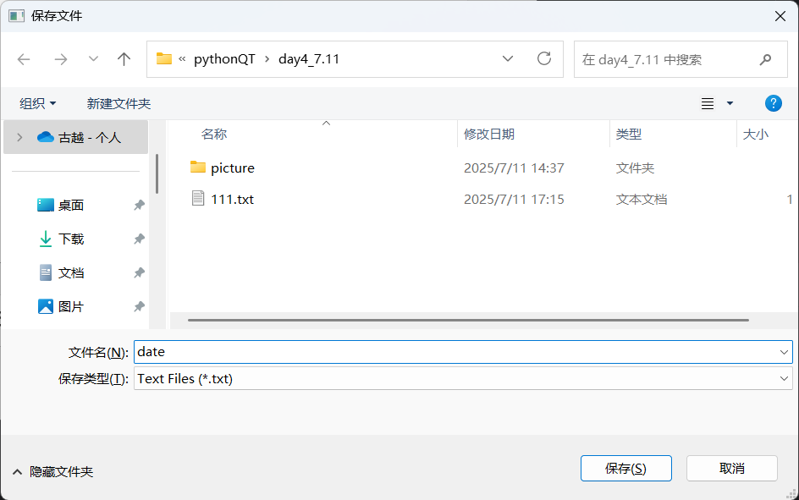Click the back navigation arrow
Screen dimensions: 799x500
coord(24,59)
